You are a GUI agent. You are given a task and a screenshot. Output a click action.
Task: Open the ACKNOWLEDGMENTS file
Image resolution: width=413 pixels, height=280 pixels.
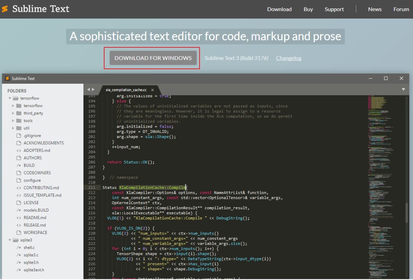(x=44, y=143)
